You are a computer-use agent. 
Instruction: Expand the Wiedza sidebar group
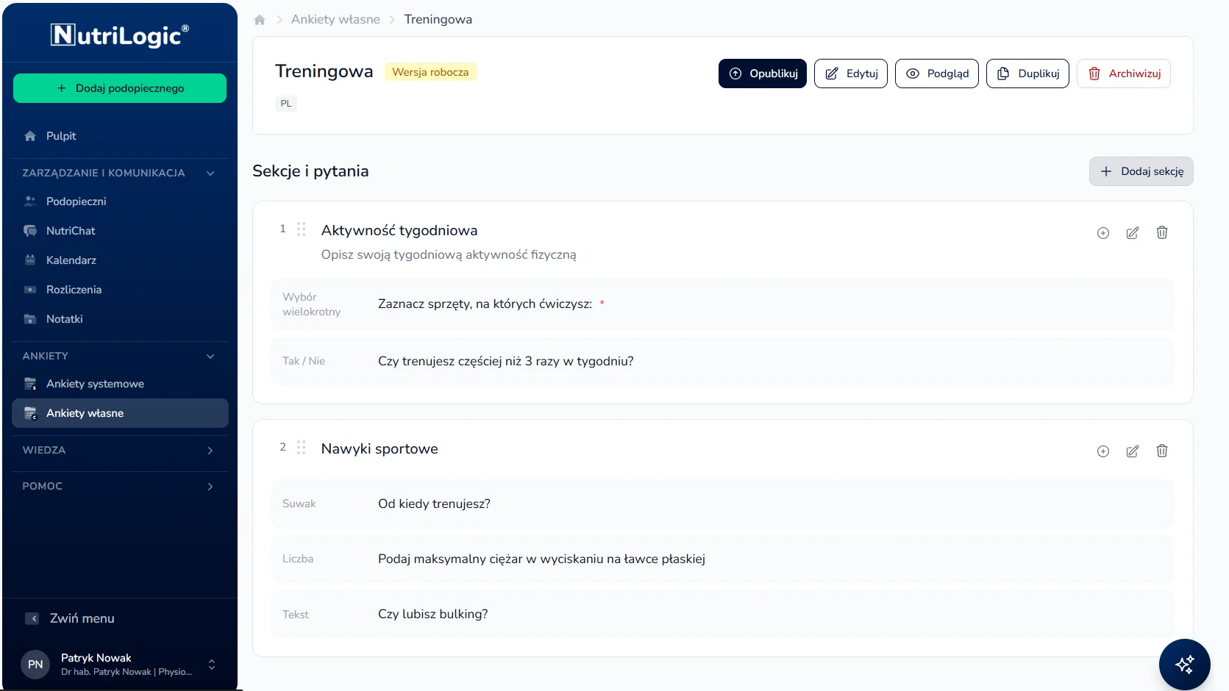point(210,451)
